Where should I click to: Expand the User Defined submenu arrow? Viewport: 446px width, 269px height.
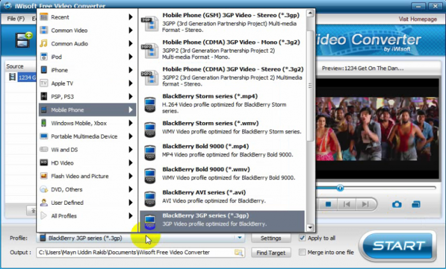pos(131,203)
